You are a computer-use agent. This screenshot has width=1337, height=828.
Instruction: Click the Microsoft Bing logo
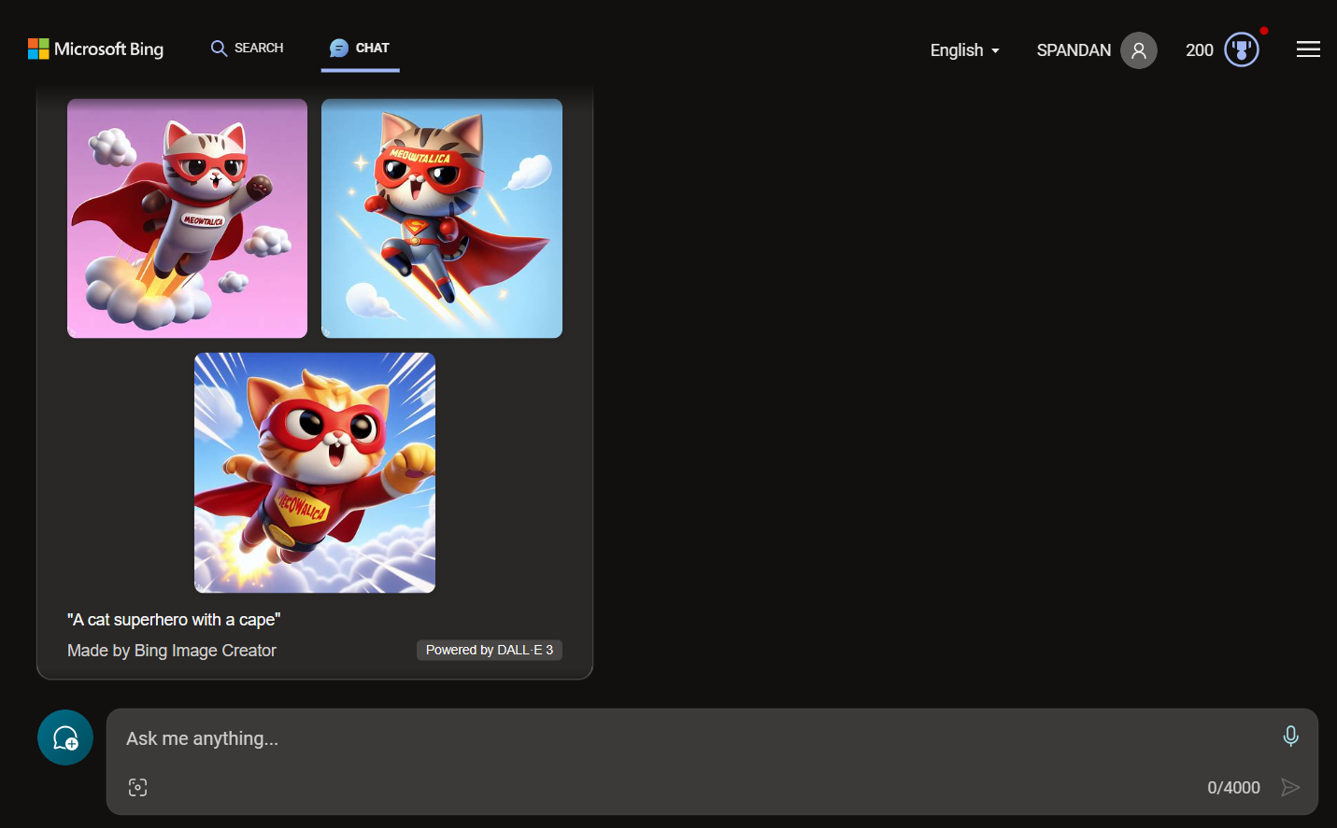[95, 49]
